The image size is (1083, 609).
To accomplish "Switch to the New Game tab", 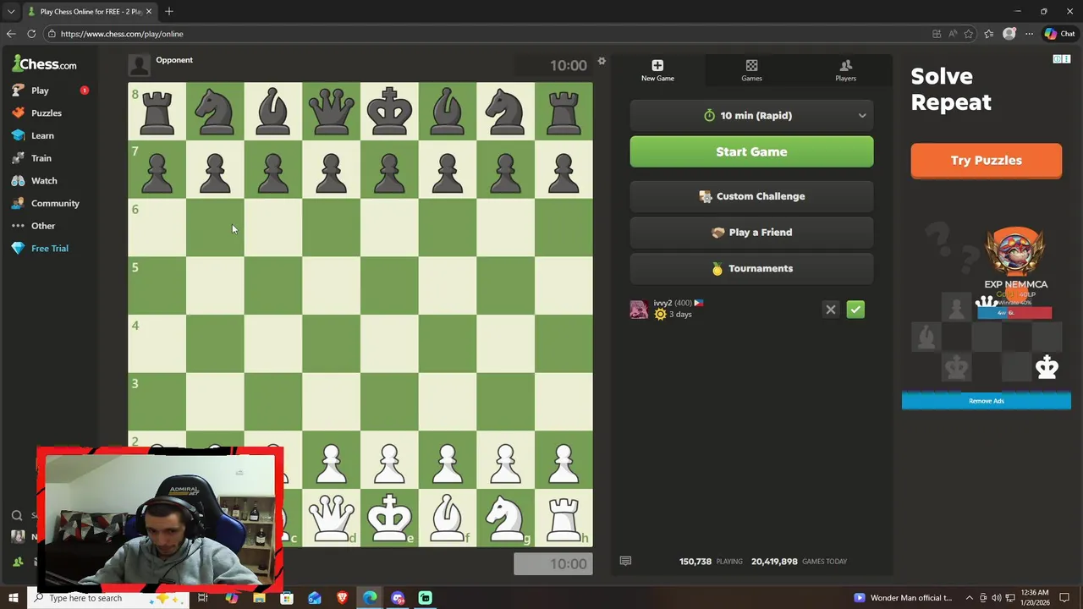I will pos(657,70).
